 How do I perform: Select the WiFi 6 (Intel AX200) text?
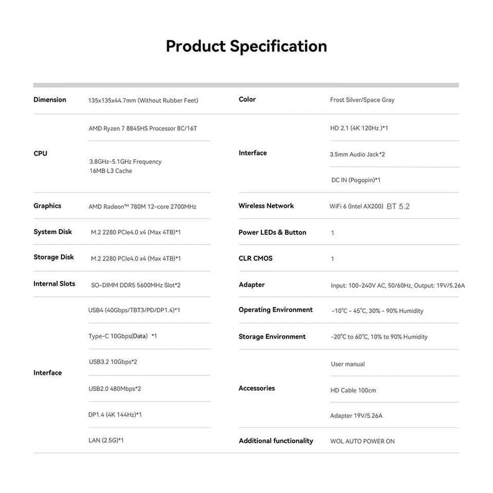pos(356,206)
